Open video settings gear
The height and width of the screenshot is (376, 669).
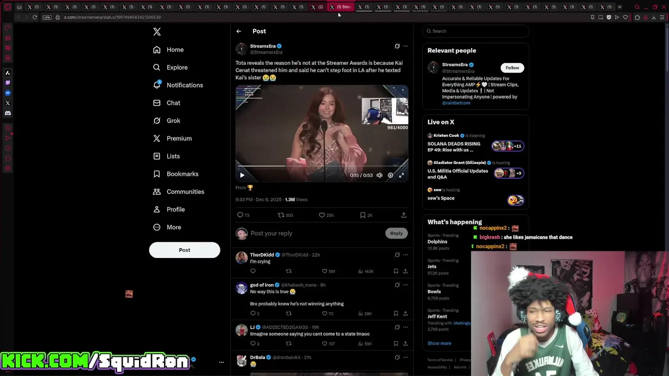[x=390, y=175]
